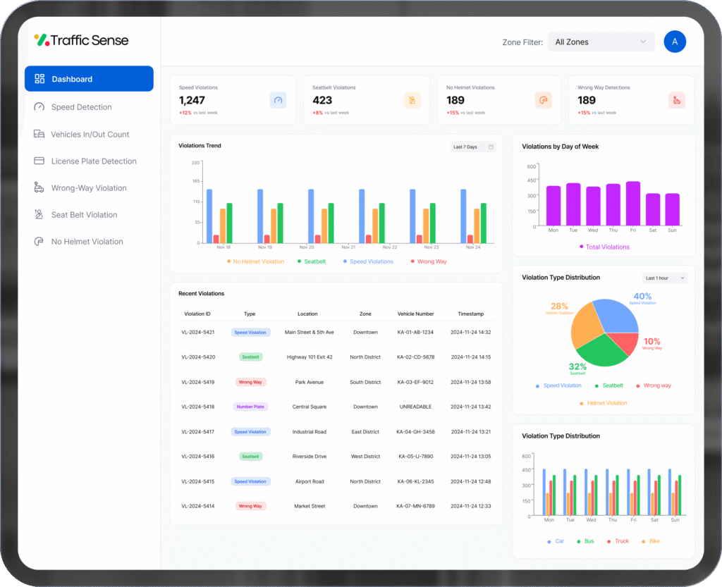Viewport: 722px width, 587px height.
Task: Open the Last 7 Days date range selector
Action: (473, 147)
